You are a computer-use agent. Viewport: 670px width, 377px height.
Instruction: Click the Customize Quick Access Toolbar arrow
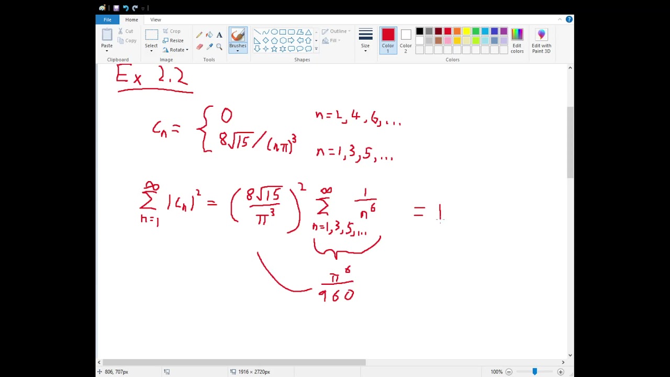tap(142, 8)
